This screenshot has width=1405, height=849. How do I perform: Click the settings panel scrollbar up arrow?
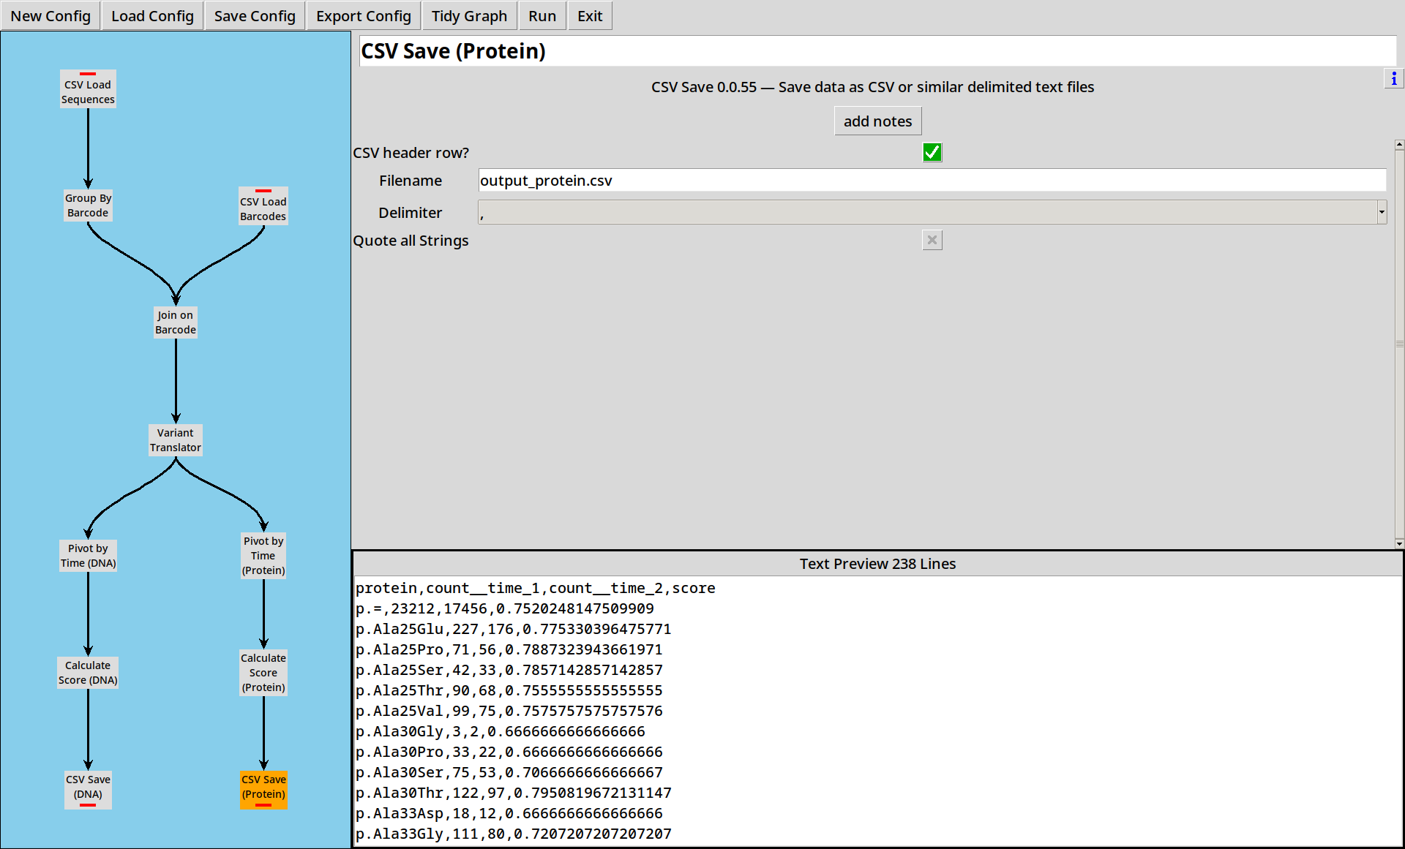point(1399,145)
